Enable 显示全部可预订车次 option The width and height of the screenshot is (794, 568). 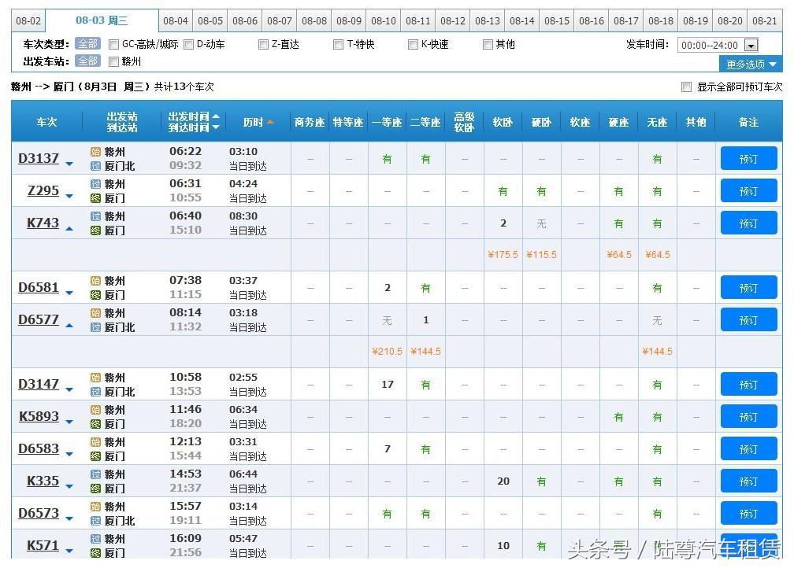point(686,87)
